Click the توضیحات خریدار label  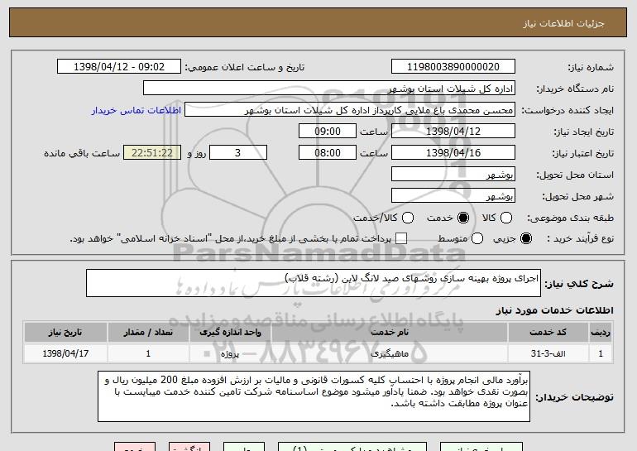pyautogui.click(x=574, y=397)
